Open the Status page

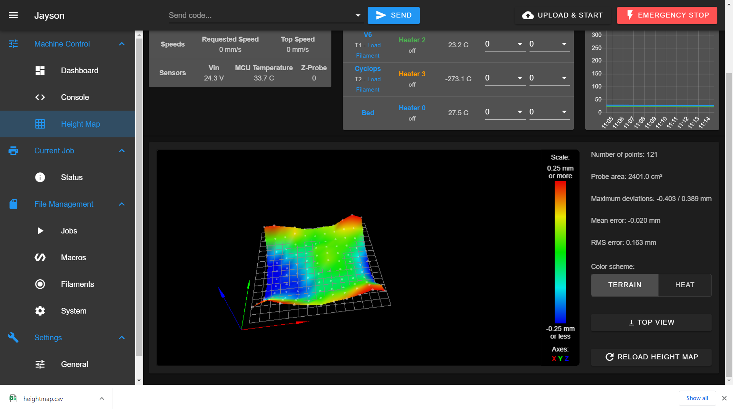pyautogui.click(x=68, y=177)
